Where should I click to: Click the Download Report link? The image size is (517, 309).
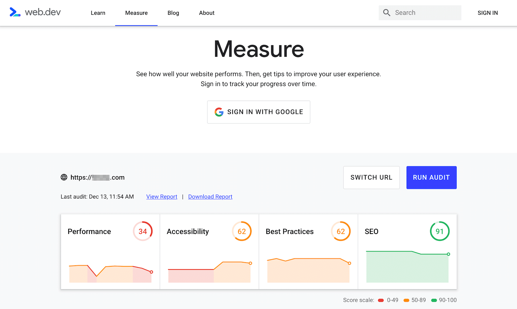(210, 196)
